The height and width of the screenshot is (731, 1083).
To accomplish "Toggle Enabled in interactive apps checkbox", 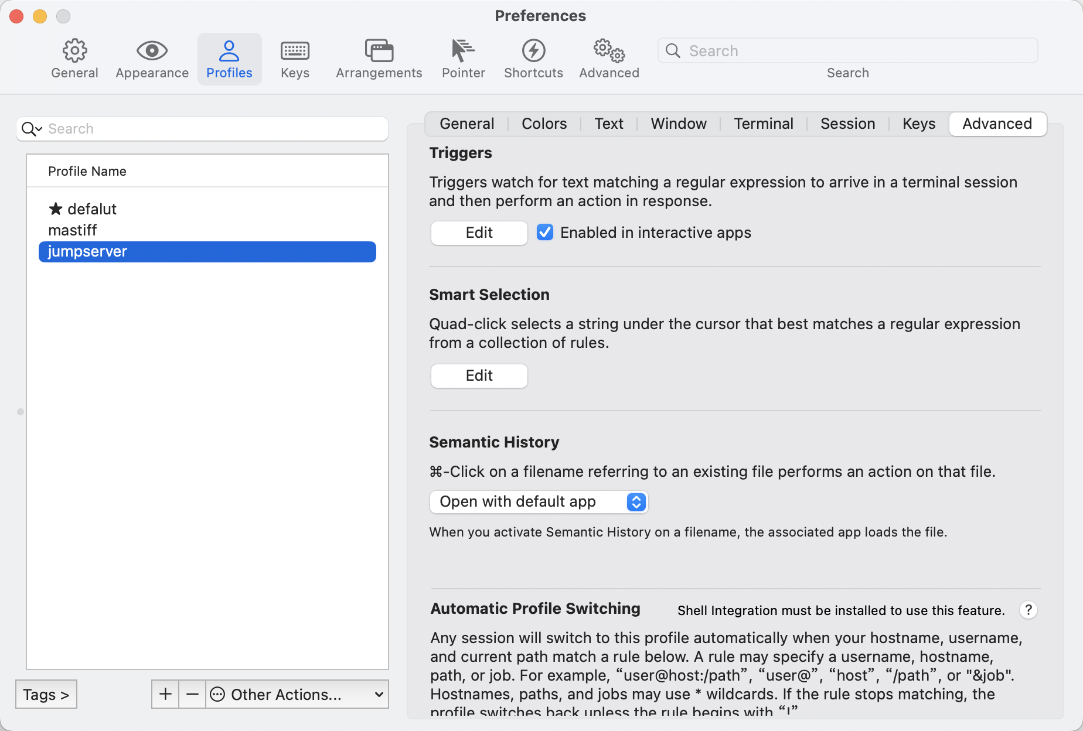I will (x=545, y=233).
